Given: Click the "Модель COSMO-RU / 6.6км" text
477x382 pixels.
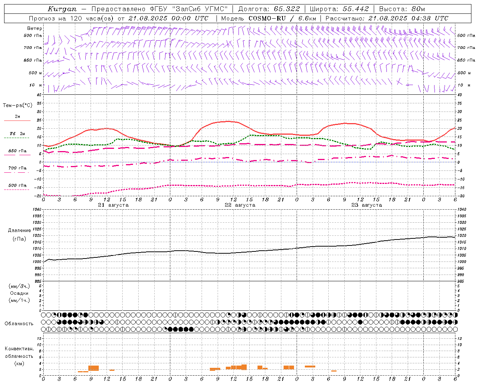Looking at the screenshot, I should 269,18.
